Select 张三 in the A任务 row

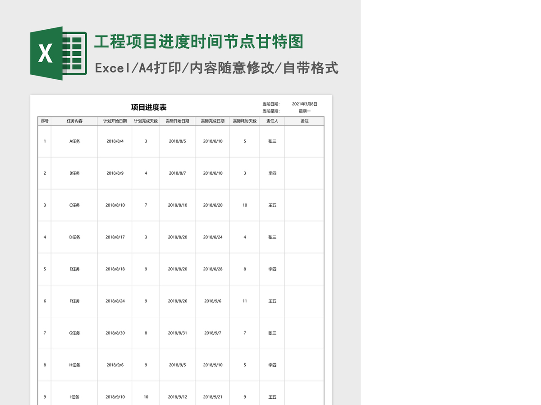[x=272, y=141]
